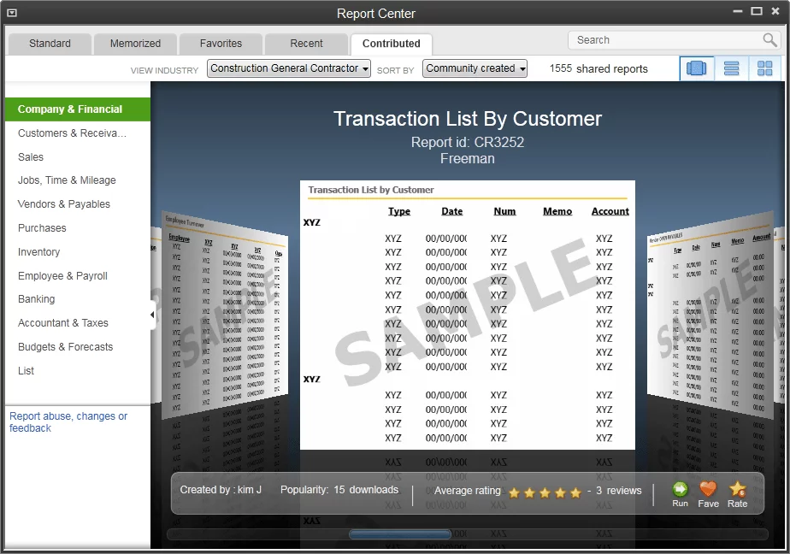Viewport: 790px width, 554px height.
Task: Click the Report abuse, changes or feedback link
Action: (x=68, y=421)
